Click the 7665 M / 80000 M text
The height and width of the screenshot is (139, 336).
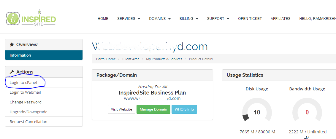tap(257, 132)
